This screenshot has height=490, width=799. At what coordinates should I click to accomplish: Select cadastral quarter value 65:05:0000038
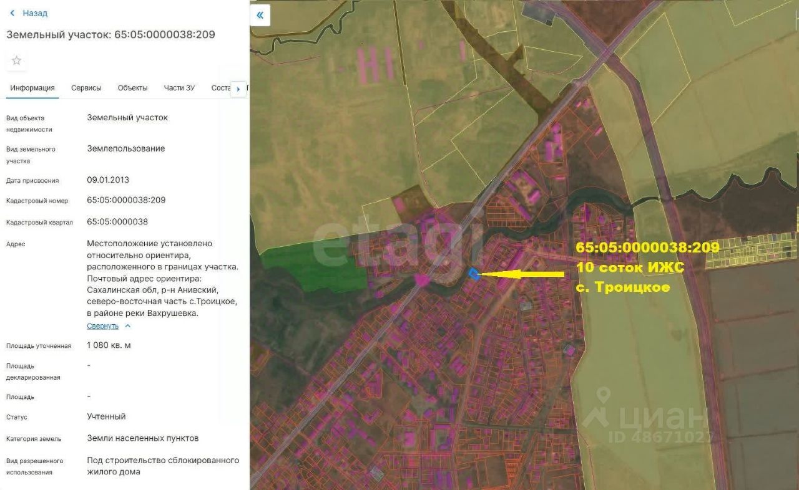click(117, 221)
